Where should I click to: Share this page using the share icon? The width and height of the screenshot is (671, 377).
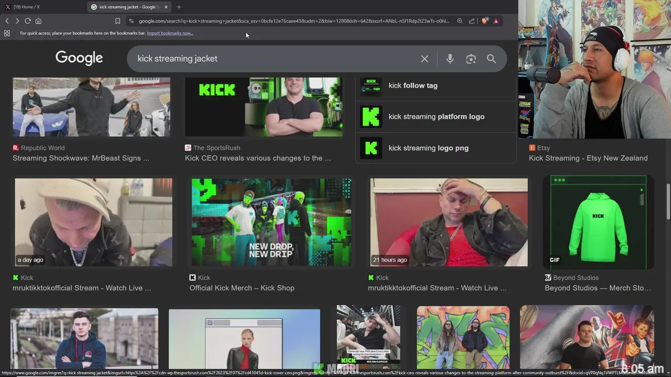472,21
